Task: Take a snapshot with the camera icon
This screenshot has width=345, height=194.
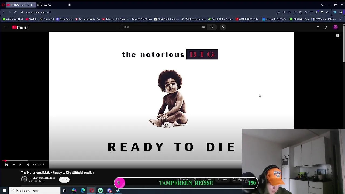Action: pyautogui.click(x=289, y=12)
